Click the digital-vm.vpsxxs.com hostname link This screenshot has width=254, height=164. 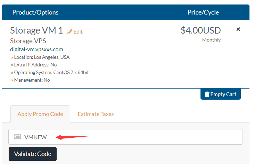(x=36, y=49)
